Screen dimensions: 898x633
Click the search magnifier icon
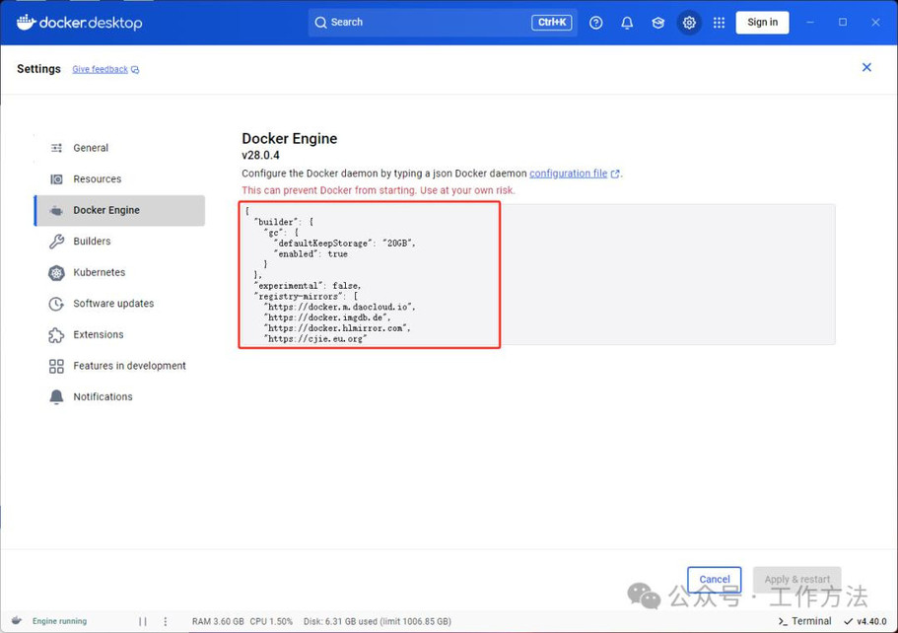tap(320, 23)
